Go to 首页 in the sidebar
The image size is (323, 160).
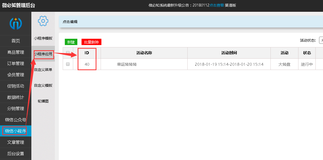point(16,41)
